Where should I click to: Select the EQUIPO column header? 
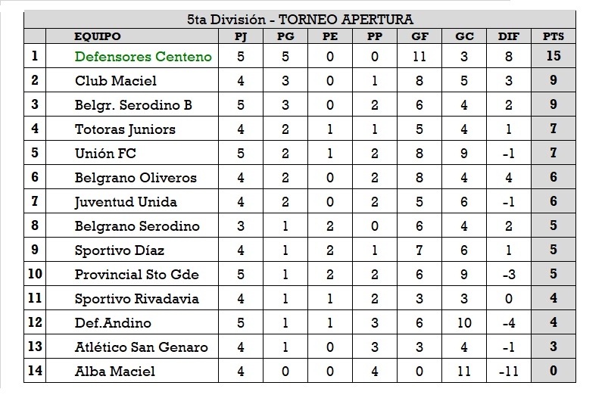(97, 36)
